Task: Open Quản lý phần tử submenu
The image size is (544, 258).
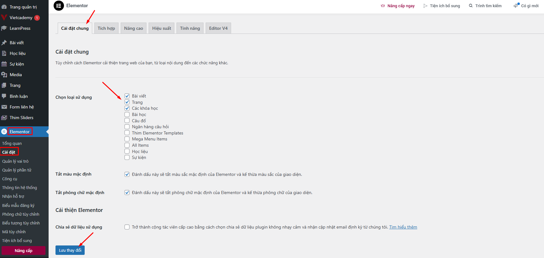Action: tap(17, 170)
